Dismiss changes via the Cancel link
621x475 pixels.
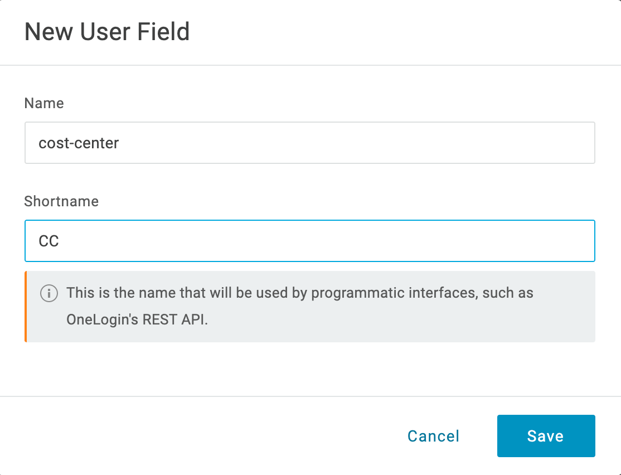pos(433,436)
